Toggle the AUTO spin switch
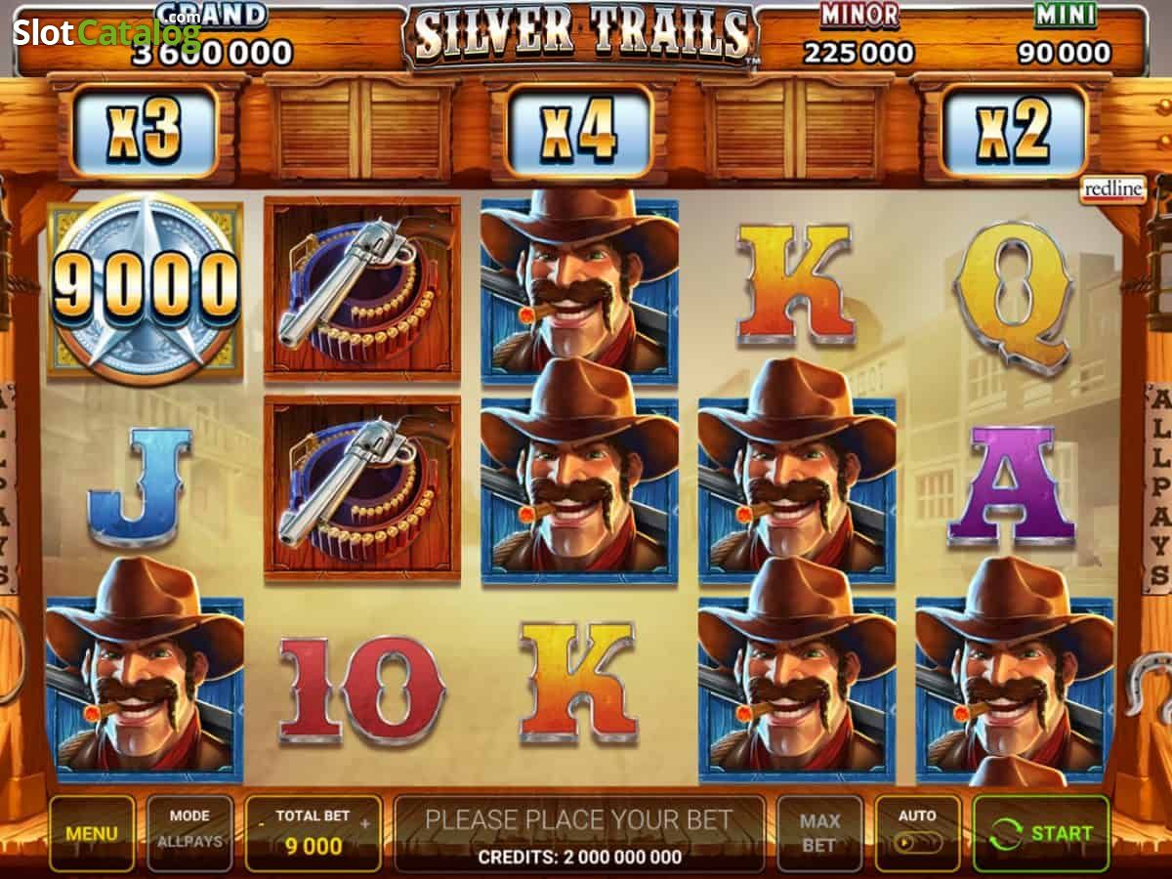Screen dimensions: 1172x879 tap(917, 832)
